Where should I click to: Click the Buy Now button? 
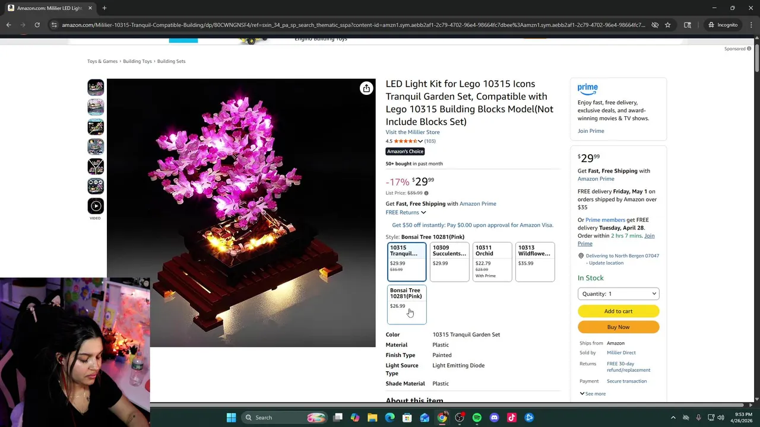coord(618,327)
